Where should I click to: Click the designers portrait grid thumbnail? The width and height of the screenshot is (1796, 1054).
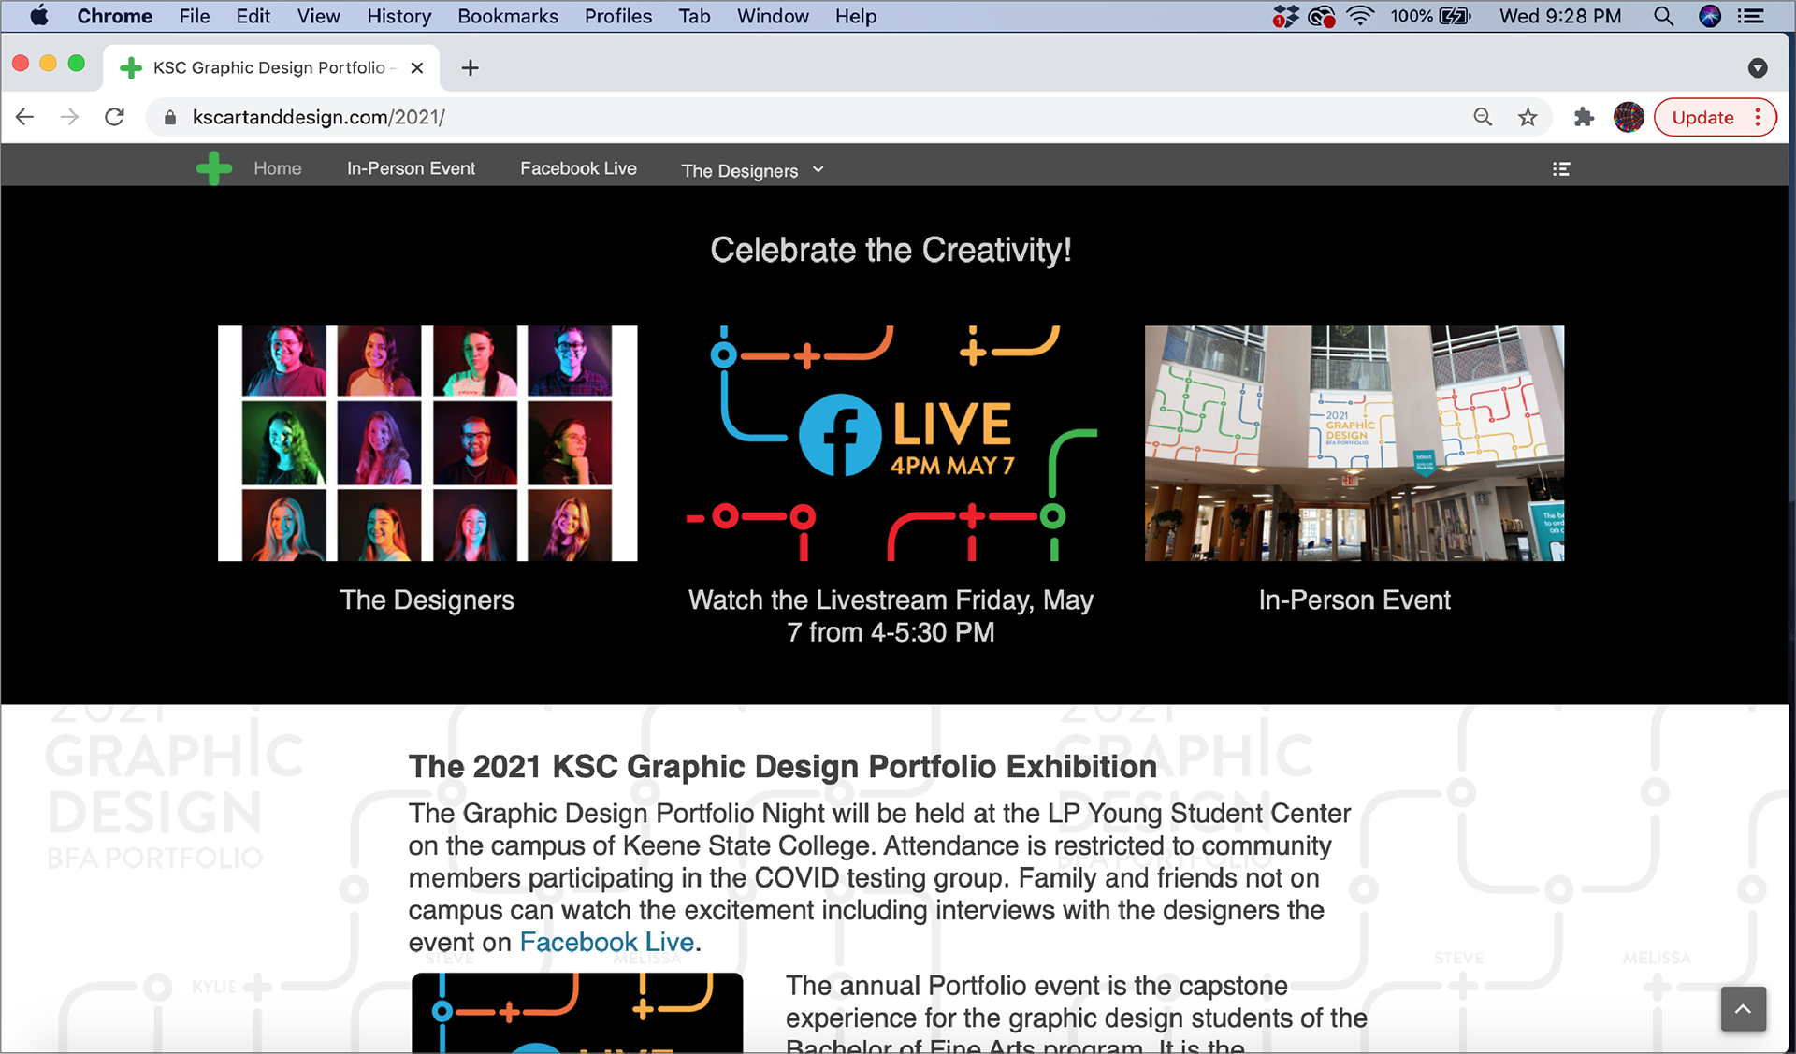click(x=427, y=443)
